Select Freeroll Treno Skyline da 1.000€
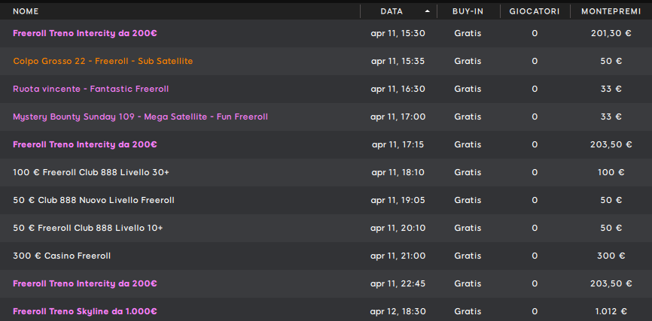 [84, 311]
